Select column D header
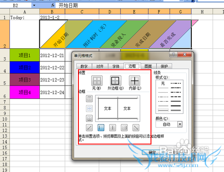The height and width of the screenshot is (172, 224). (110, 12)
